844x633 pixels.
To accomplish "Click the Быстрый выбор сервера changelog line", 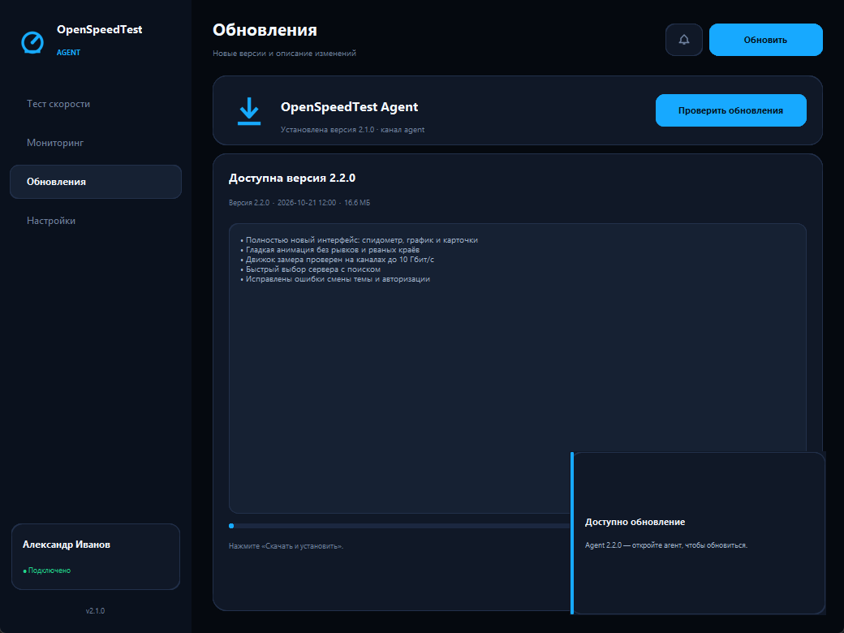I will click(x=311, y=269).
